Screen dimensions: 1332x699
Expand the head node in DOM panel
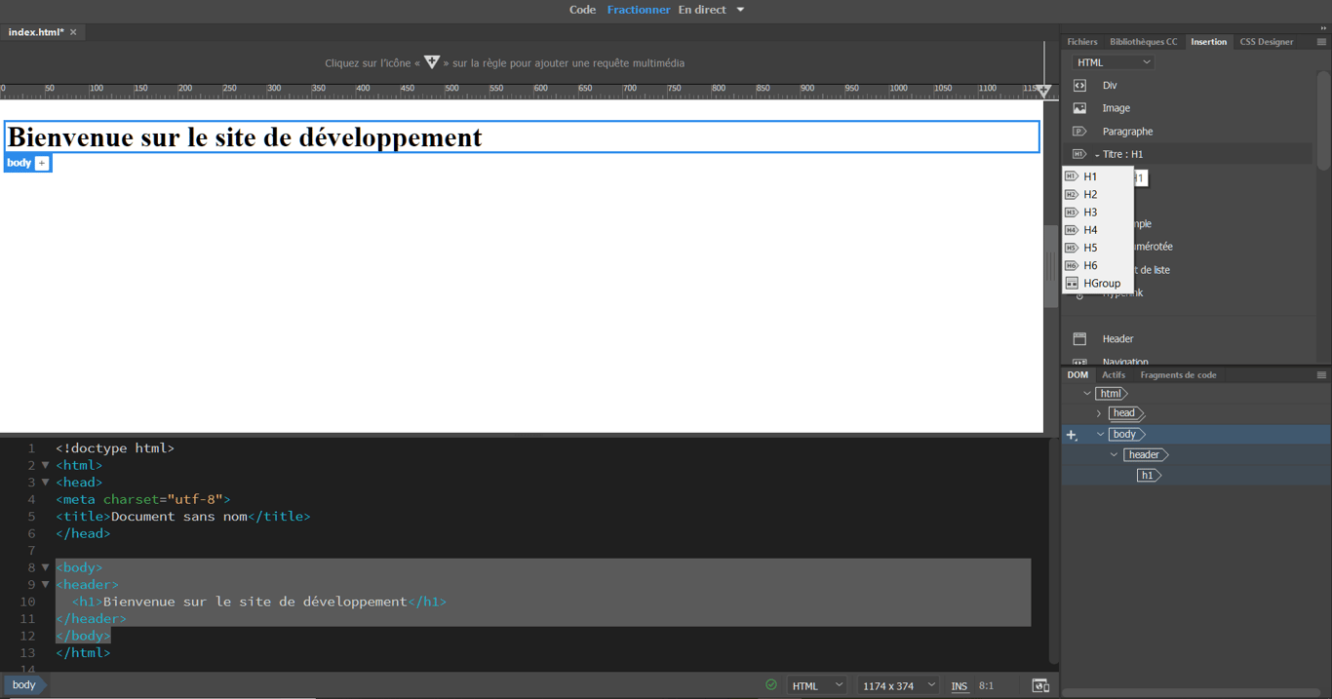[x=1099, y=413]
